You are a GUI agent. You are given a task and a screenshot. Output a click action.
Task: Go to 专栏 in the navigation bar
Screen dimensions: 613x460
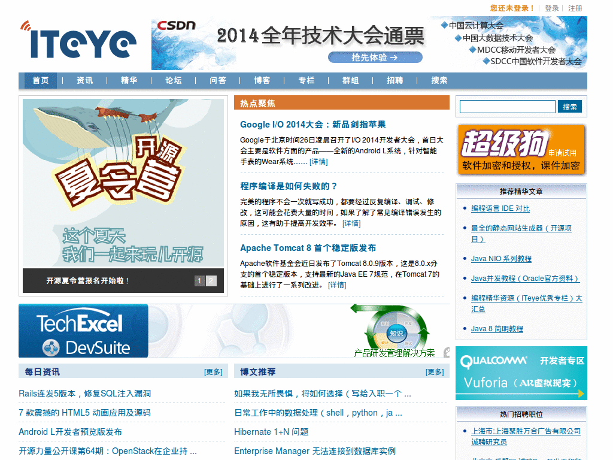point(306,80)
